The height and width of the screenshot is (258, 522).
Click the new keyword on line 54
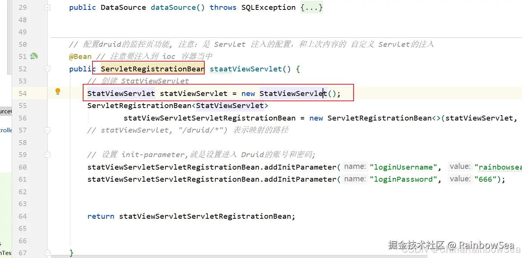tap(248, 93)
